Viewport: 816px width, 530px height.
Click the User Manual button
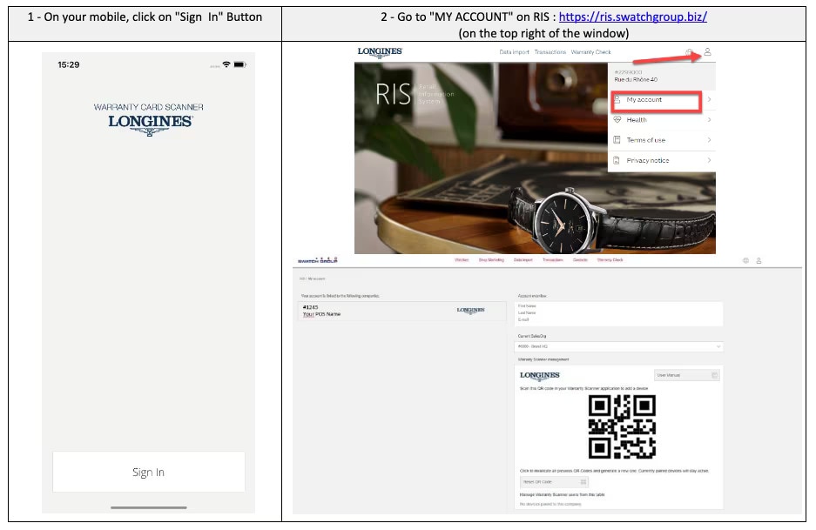686,375
